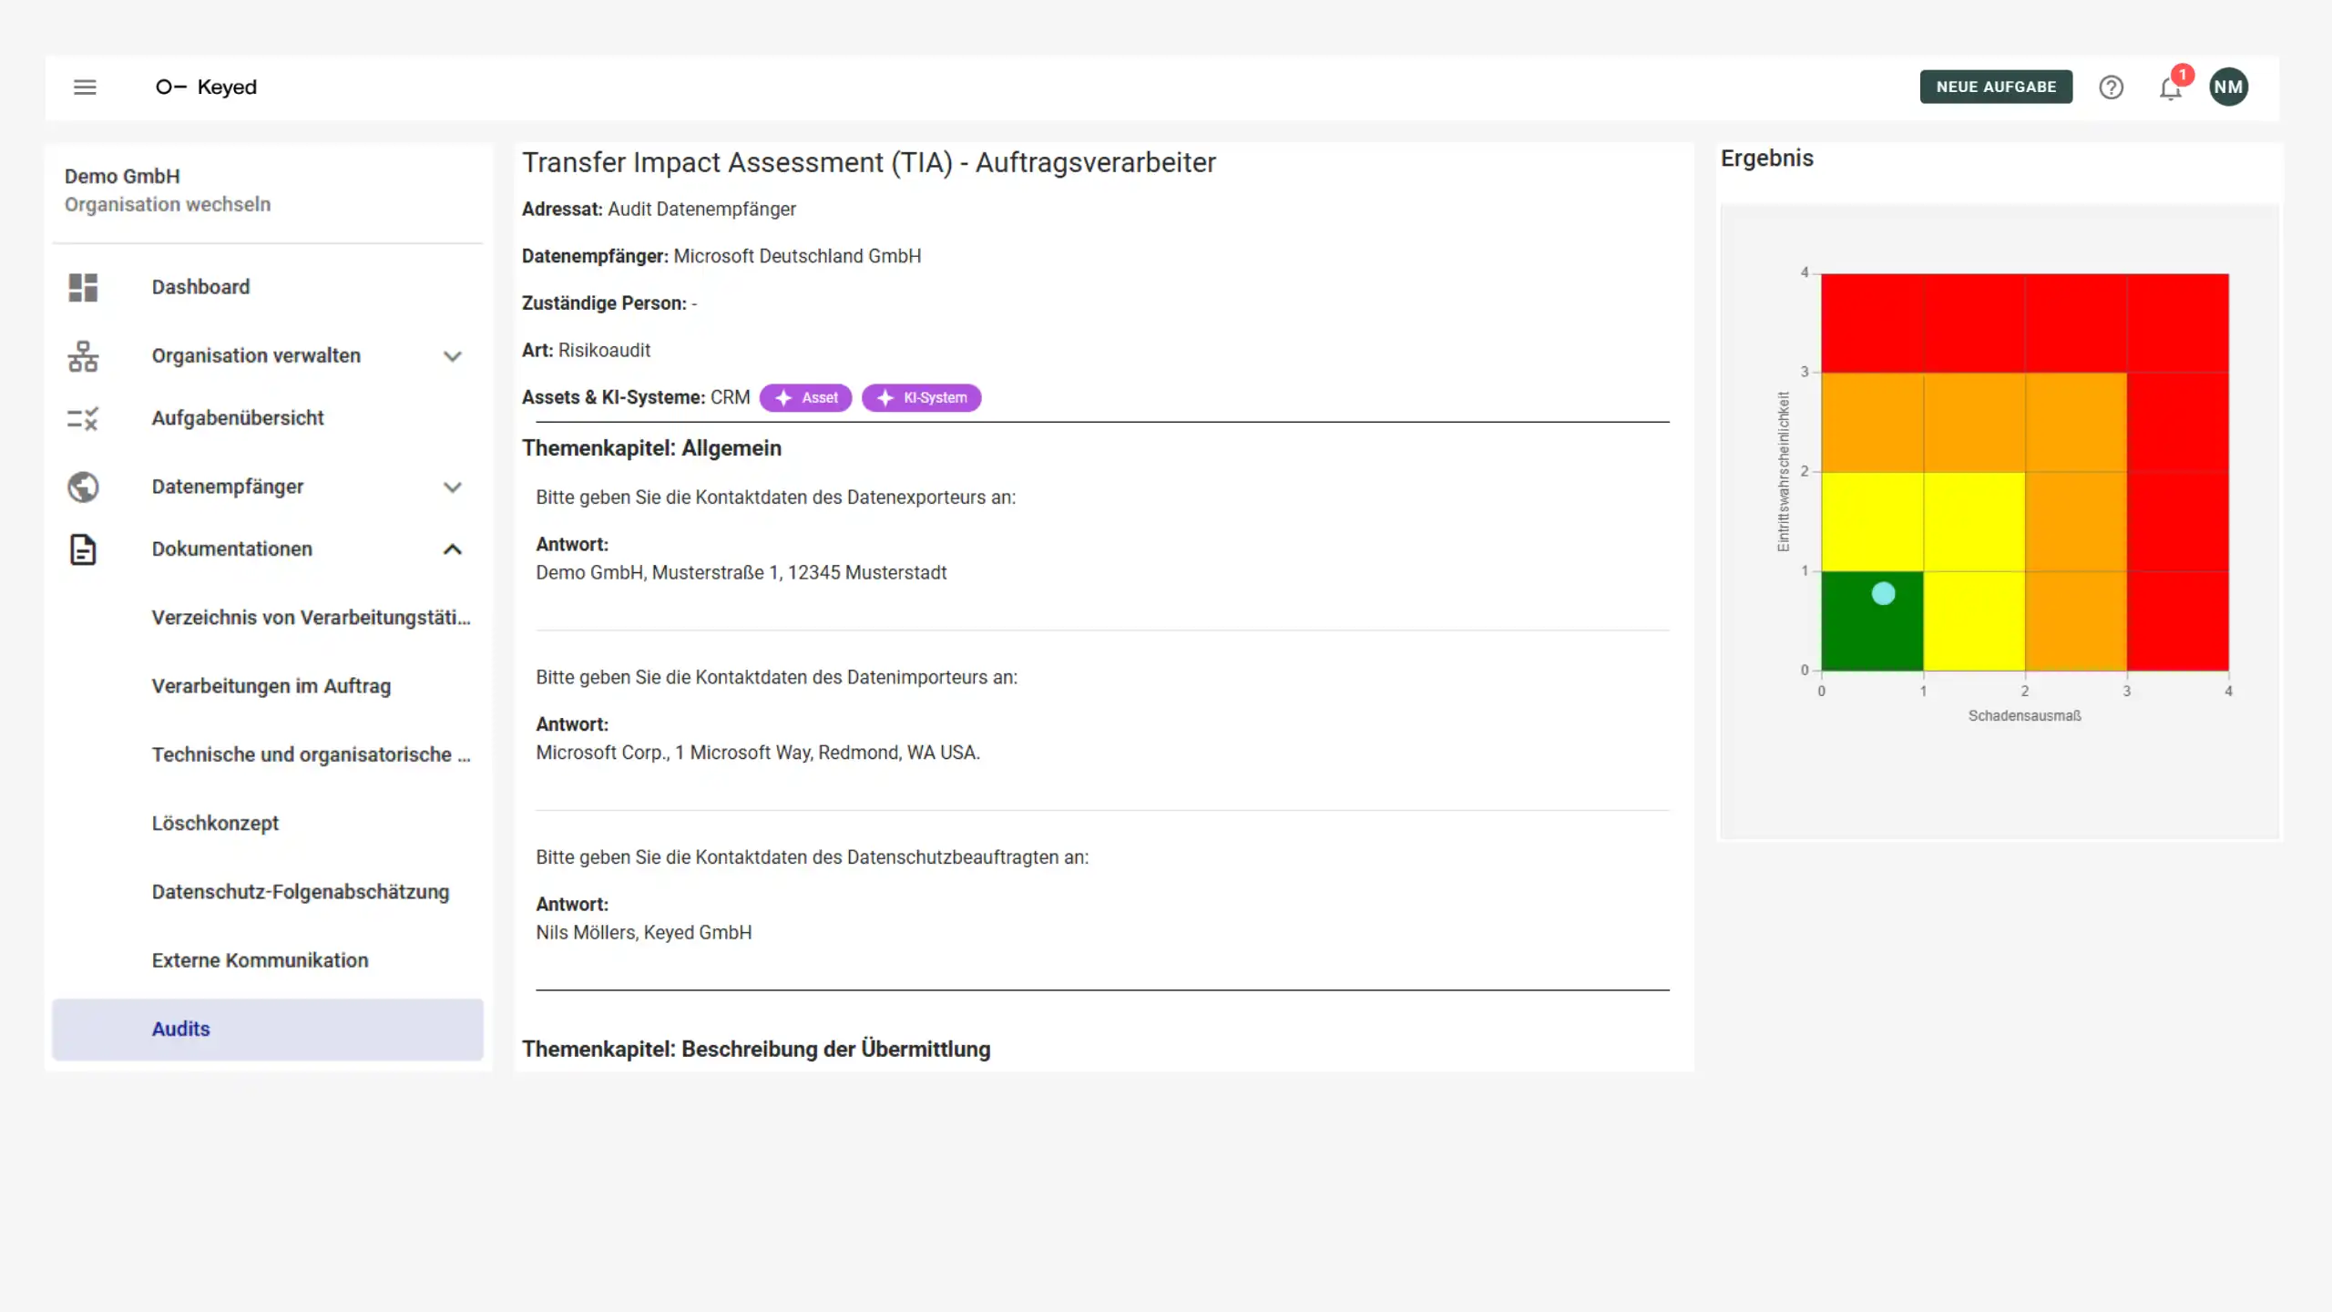Expand Organisation verwalten chevron
The width and height of the screenshot is (2332, 1312).
tap(453, 356)
